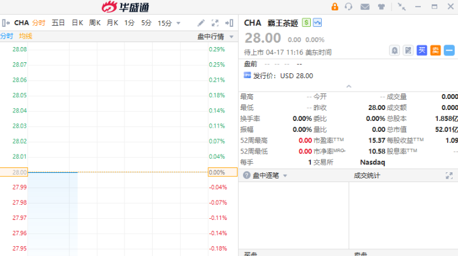Click the 1.858亿 总股本 value

446,119
